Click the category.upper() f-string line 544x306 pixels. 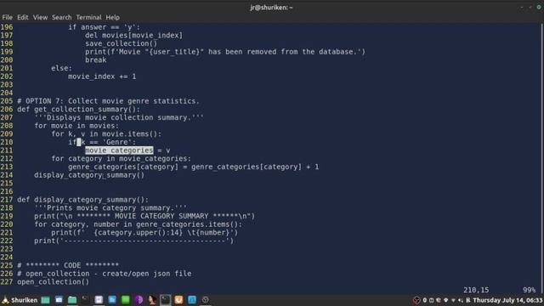[x=144, y=233]
